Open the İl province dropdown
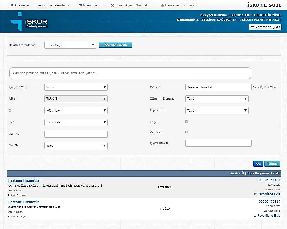Screen dimensions: 287x229 click(x=76, y=110)
